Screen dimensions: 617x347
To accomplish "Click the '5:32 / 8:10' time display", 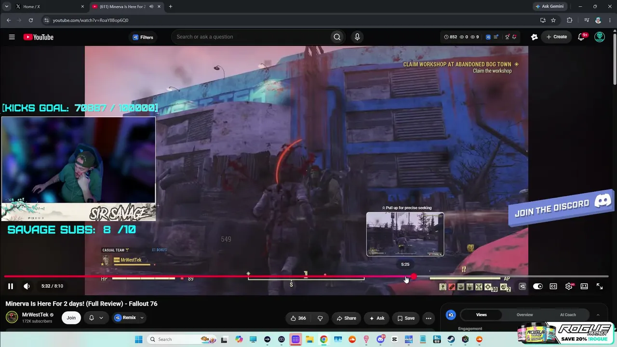I will [52, 286].
